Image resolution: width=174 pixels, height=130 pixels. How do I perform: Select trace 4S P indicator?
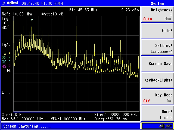[x=6, y=66]
